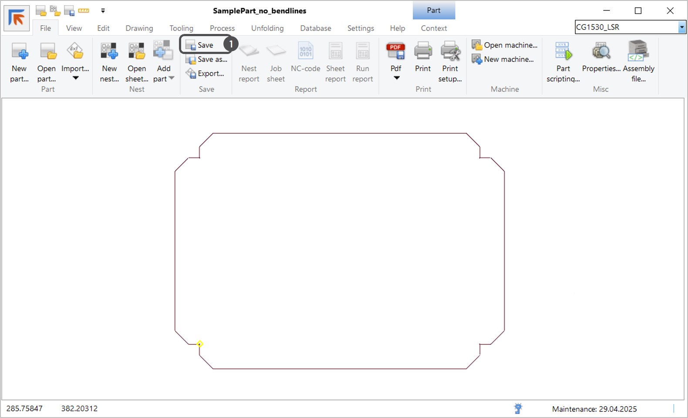The height and width of the screenshot is (418, 688).
Task: Open the CG1530_LSR machine combo box
Action: 681,27
